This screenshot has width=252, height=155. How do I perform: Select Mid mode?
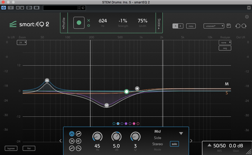157,132
